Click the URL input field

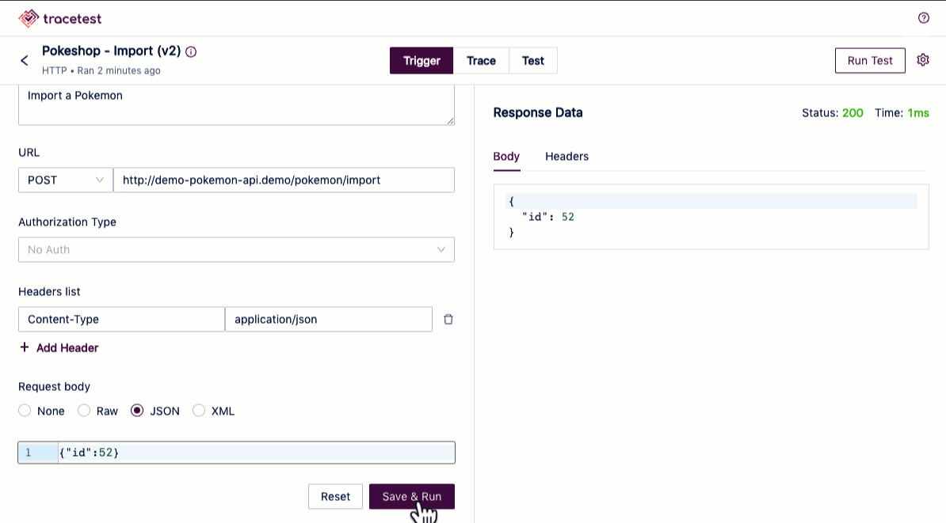284,180
